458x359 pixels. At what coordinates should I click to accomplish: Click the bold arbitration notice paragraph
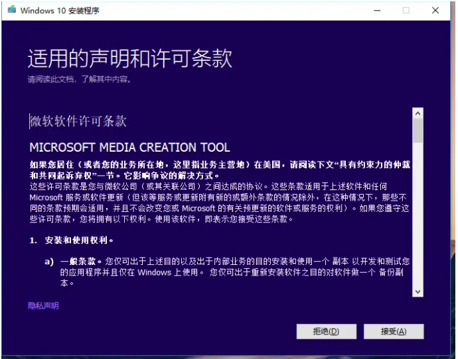[219, 170]
